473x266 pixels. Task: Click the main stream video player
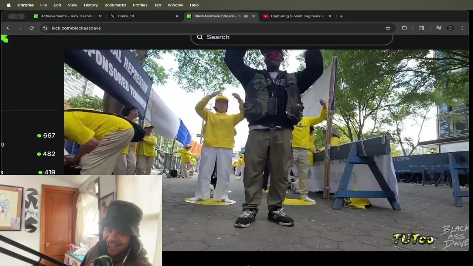point(266,150)
